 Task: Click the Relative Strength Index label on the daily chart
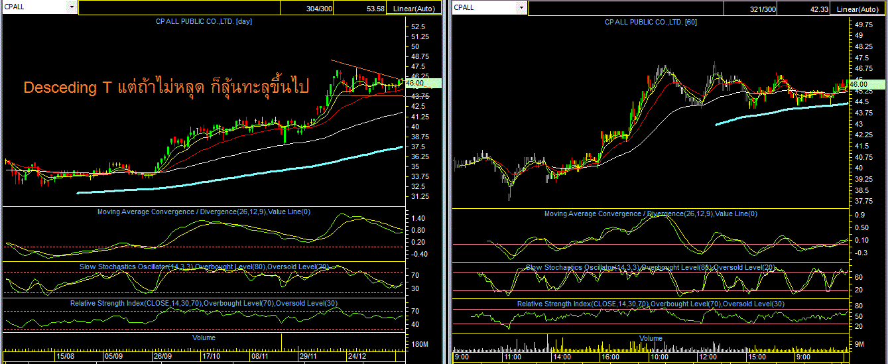point(204,303)
